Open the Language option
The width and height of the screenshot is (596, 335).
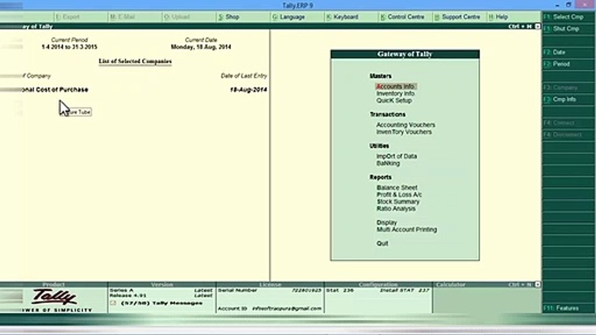(297, 17)
